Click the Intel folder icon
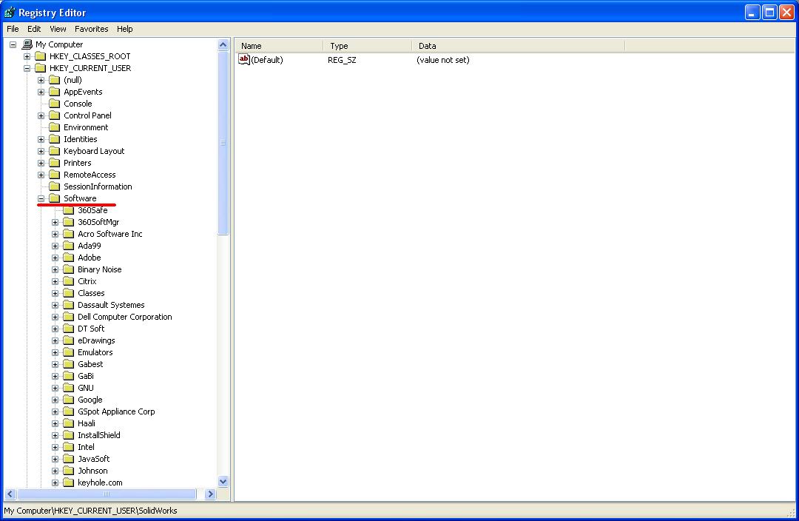Screen dimensions: 799x521 click(69, 447)
